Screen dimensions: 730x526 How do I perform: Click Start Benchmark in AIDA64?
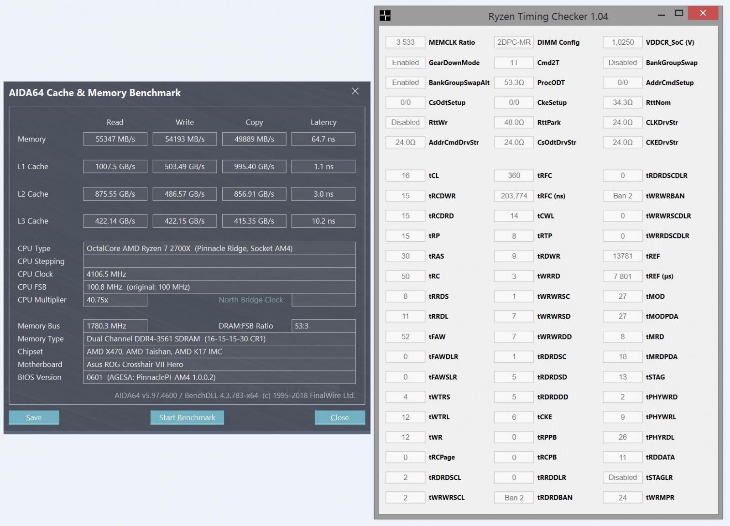coord(187,417)
